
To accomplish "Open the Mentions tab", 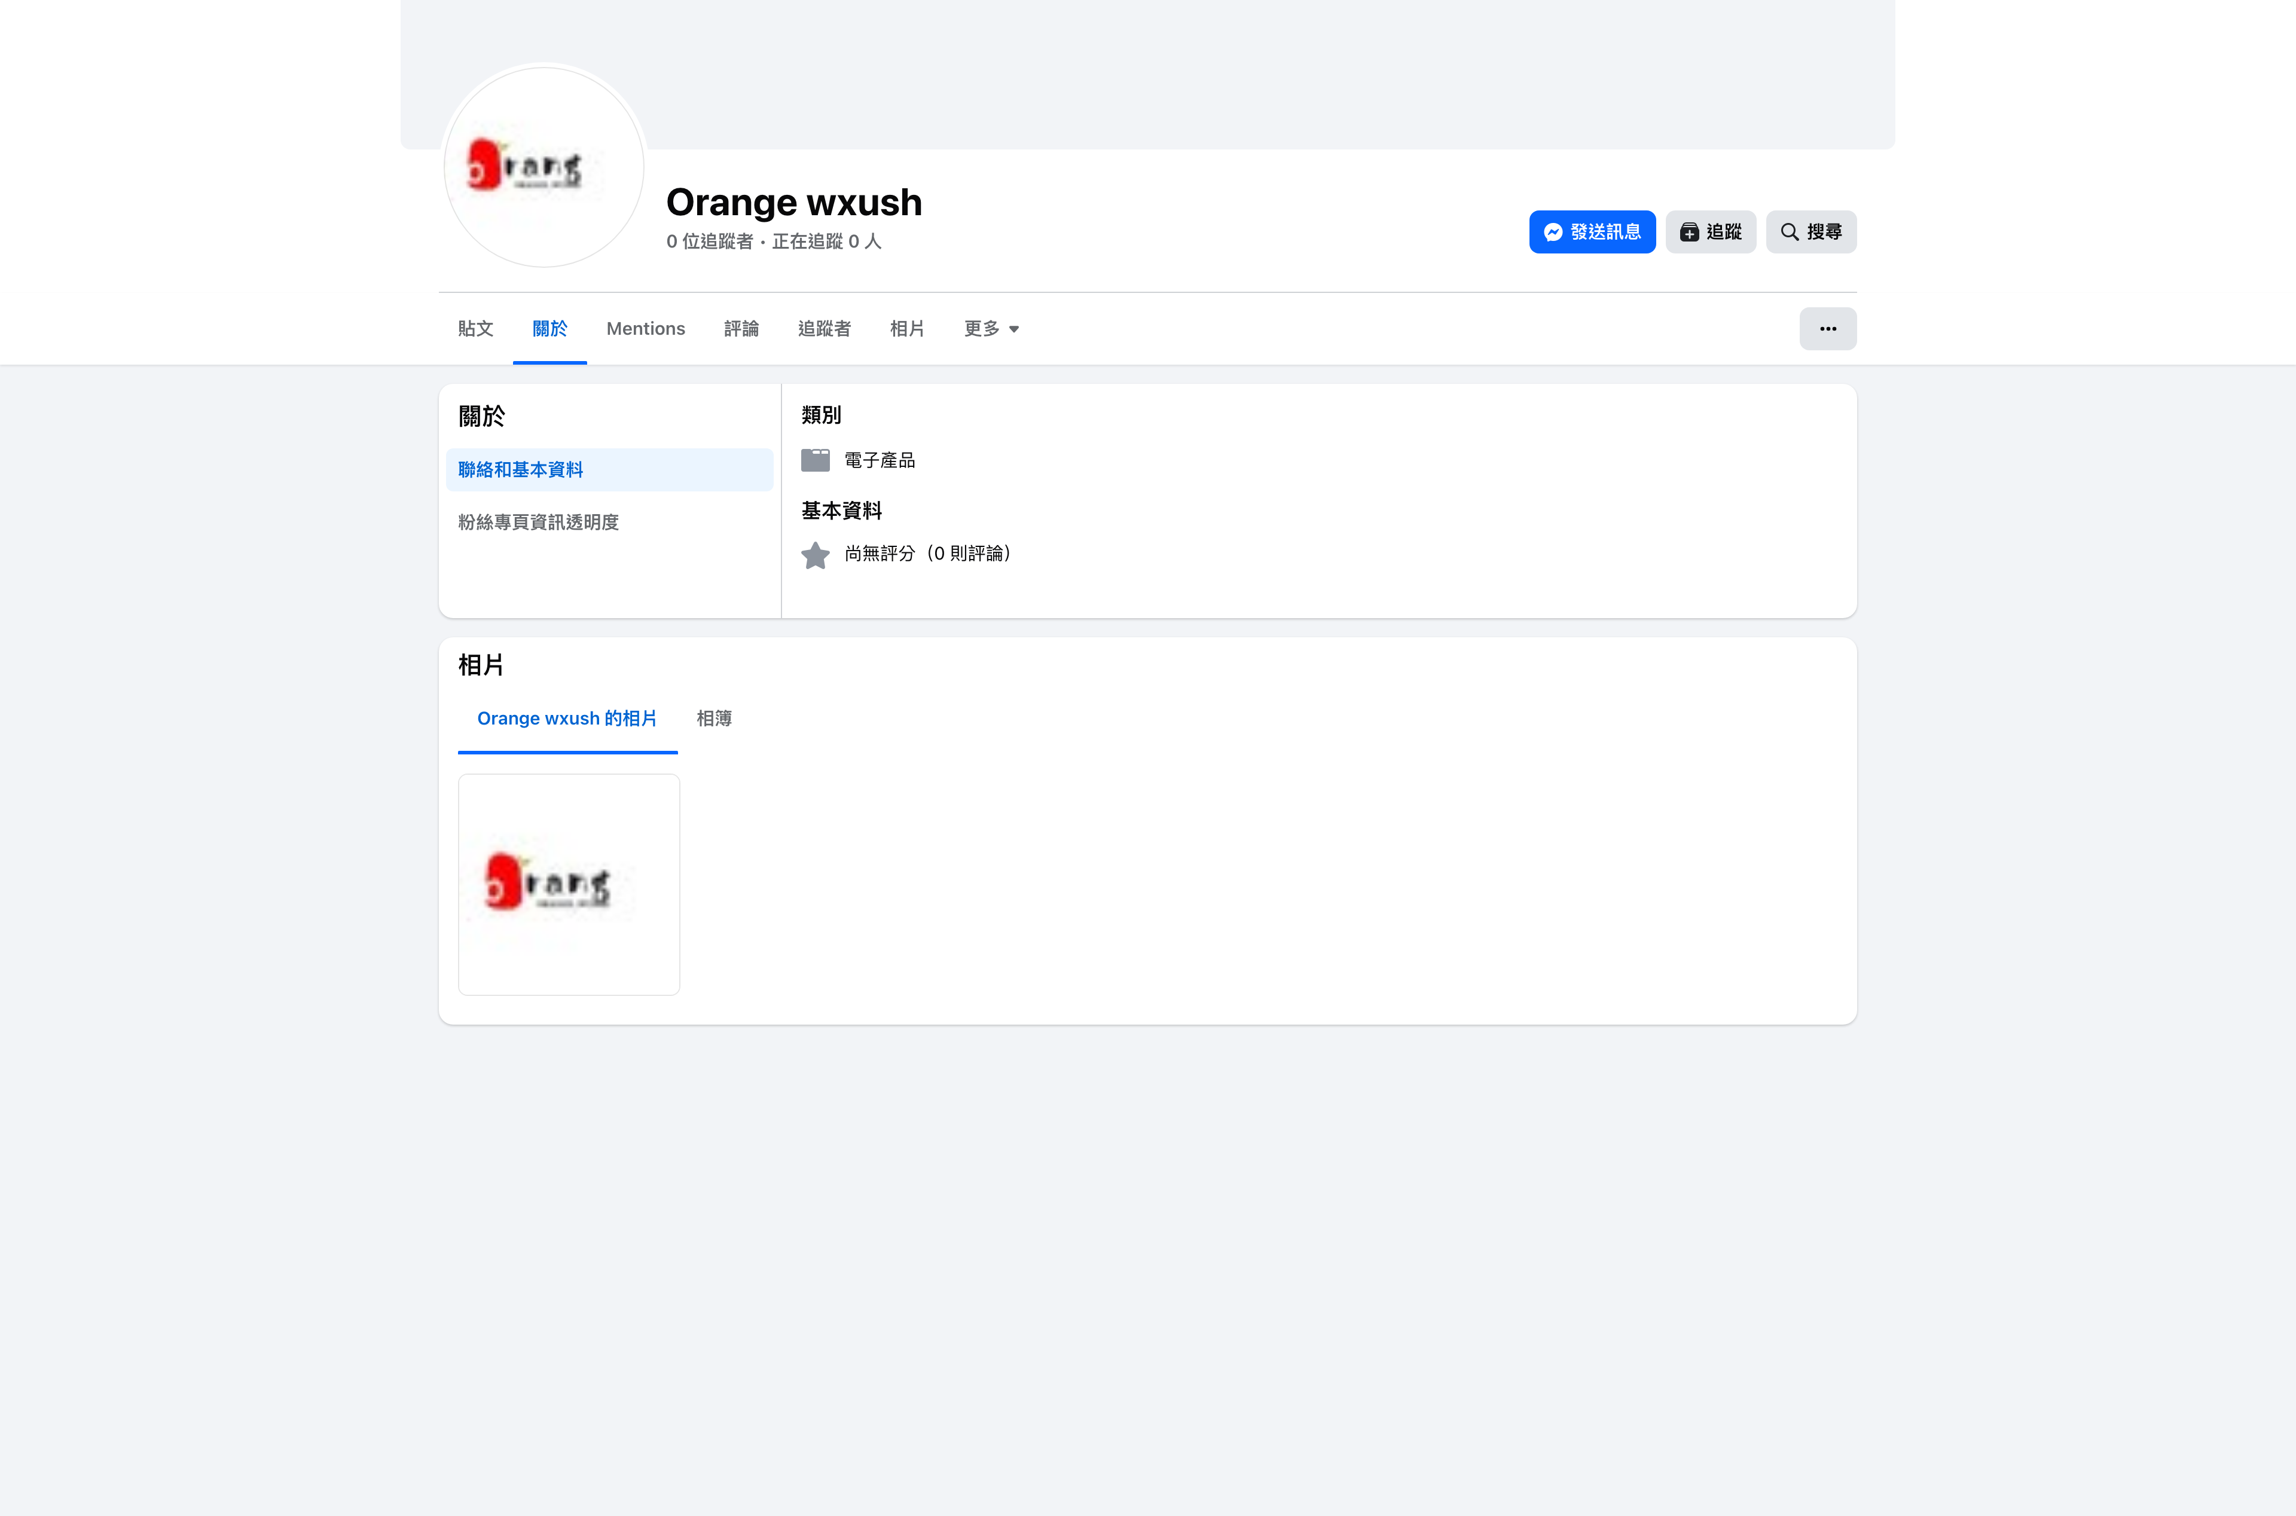I will coord(646,329).
